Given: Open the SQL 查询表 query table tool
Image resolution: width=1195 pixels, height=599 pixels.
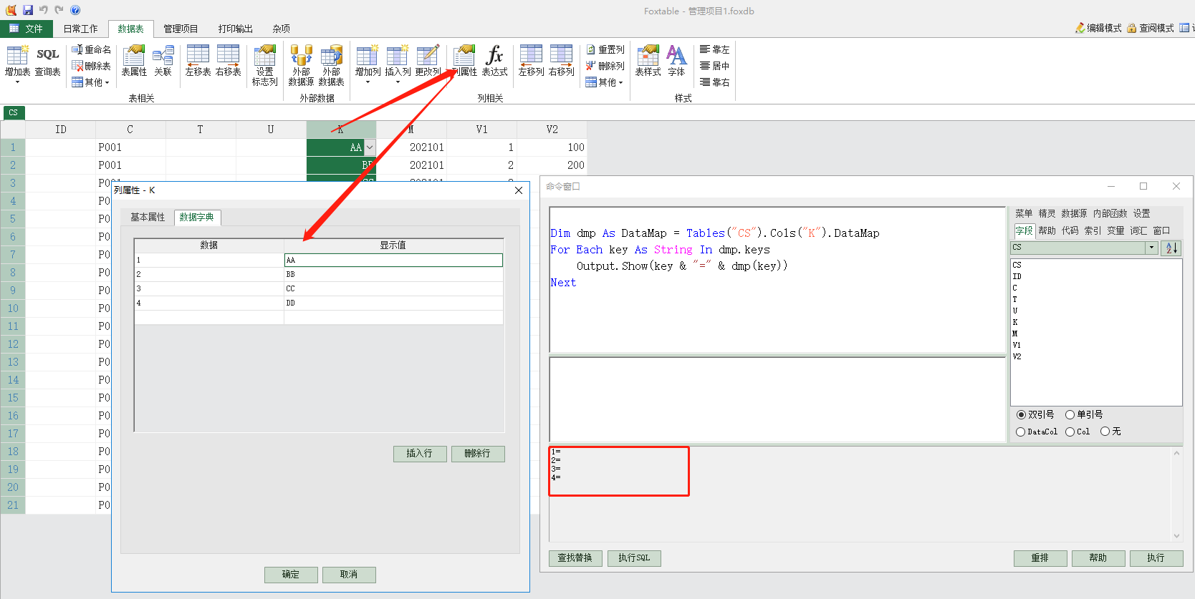Looking at the screenshot, I should point(48,62).
